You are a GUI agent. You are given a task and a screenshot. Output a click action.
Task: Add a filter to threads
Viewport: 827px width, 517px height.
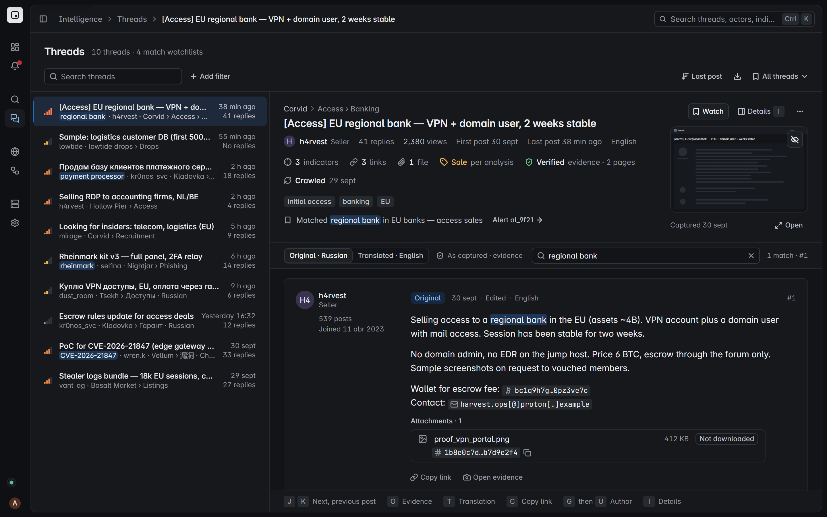pos(210,76)
